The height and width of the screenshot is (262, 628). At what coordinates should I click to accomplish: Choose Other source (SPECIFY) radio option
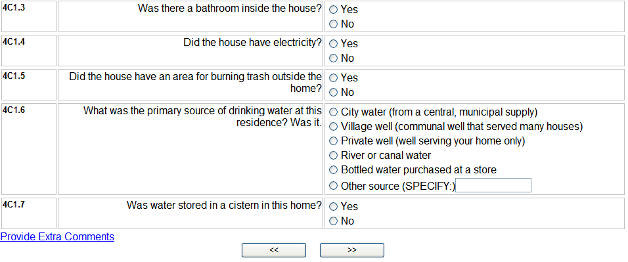tap(333, 185)
